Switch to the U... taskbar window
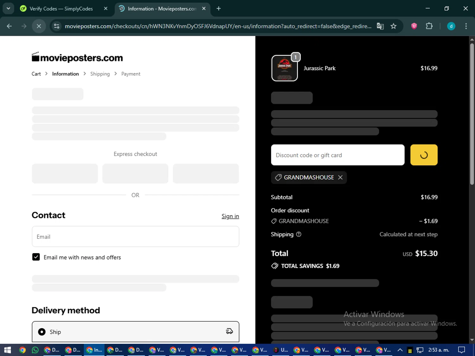The height and width of the screenshot is (356, 475). point(281,350)
